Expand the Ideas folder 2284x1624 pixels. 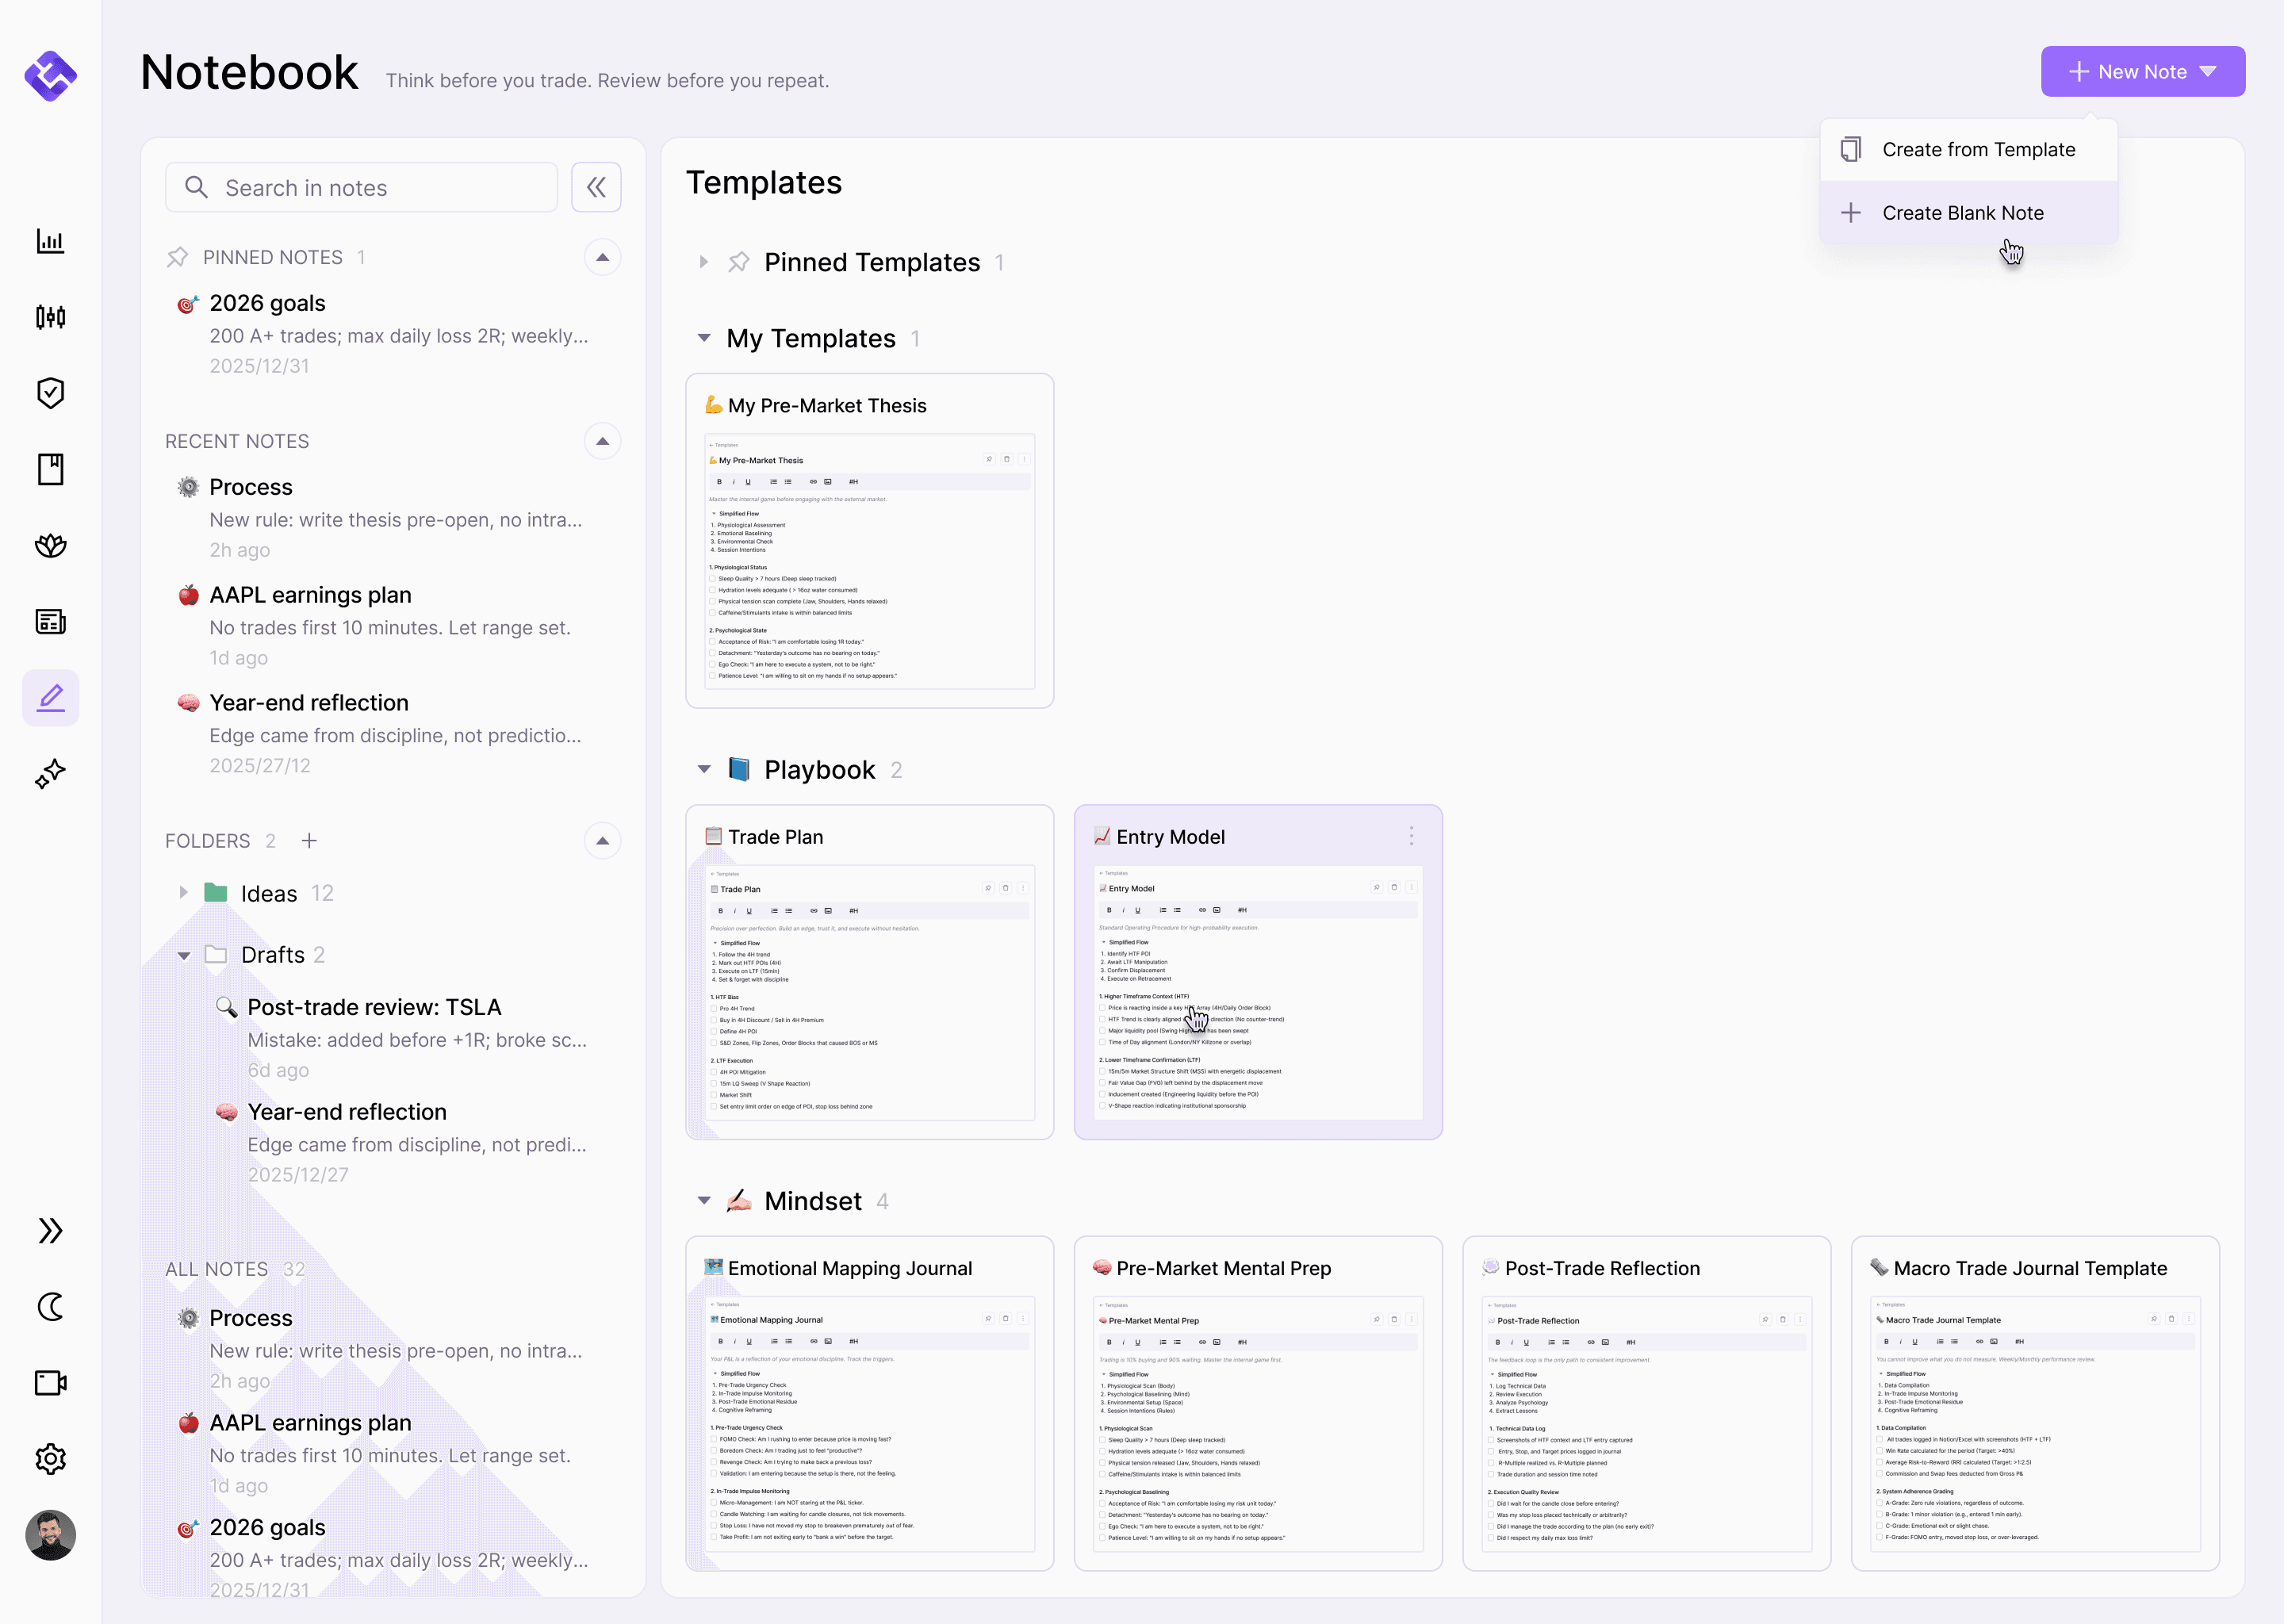point(183,893)
